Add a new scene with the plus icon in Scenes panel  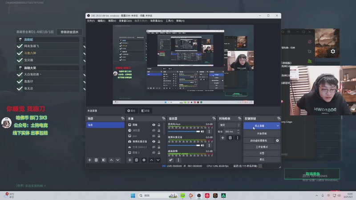tap(89, 160)
